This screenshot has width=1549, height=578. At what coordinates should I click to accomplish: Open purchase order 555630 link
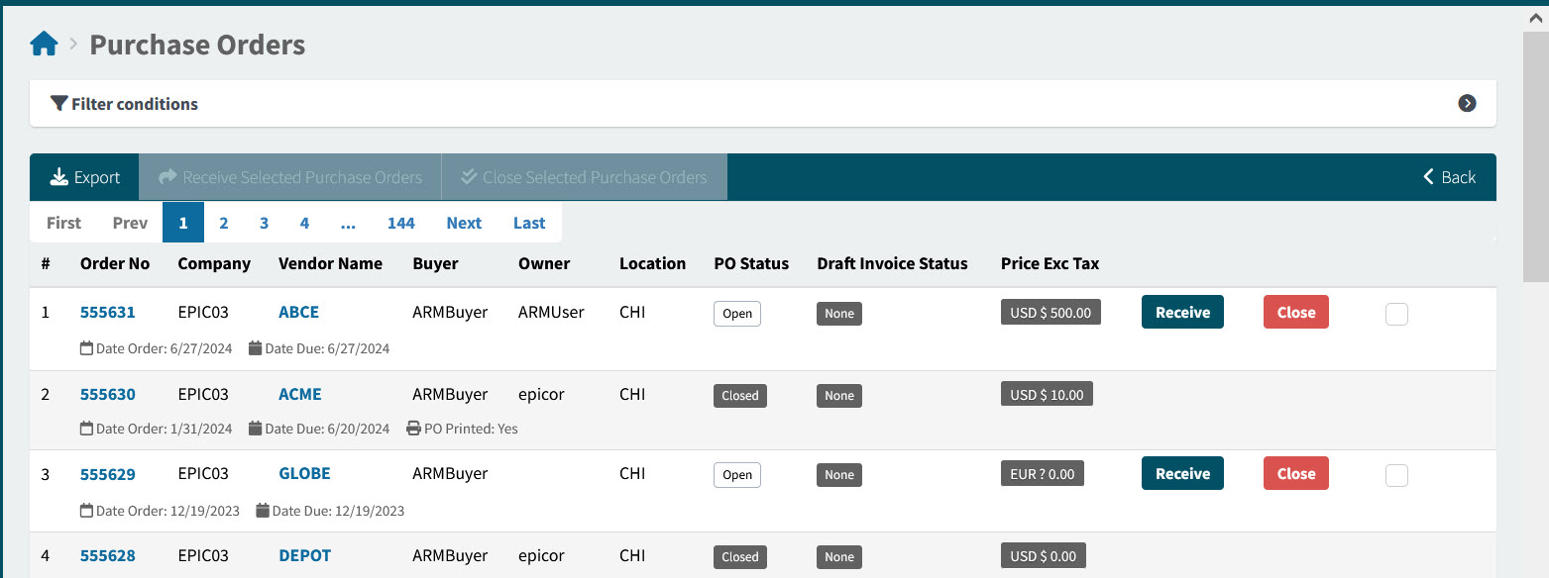coord(108,394)
